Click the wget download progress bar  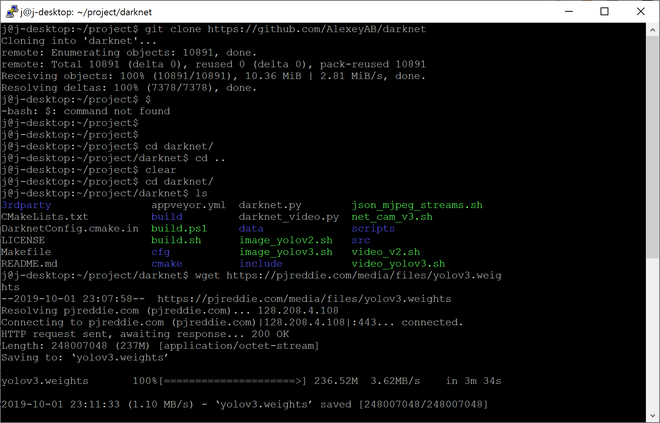tap(233, 381)
